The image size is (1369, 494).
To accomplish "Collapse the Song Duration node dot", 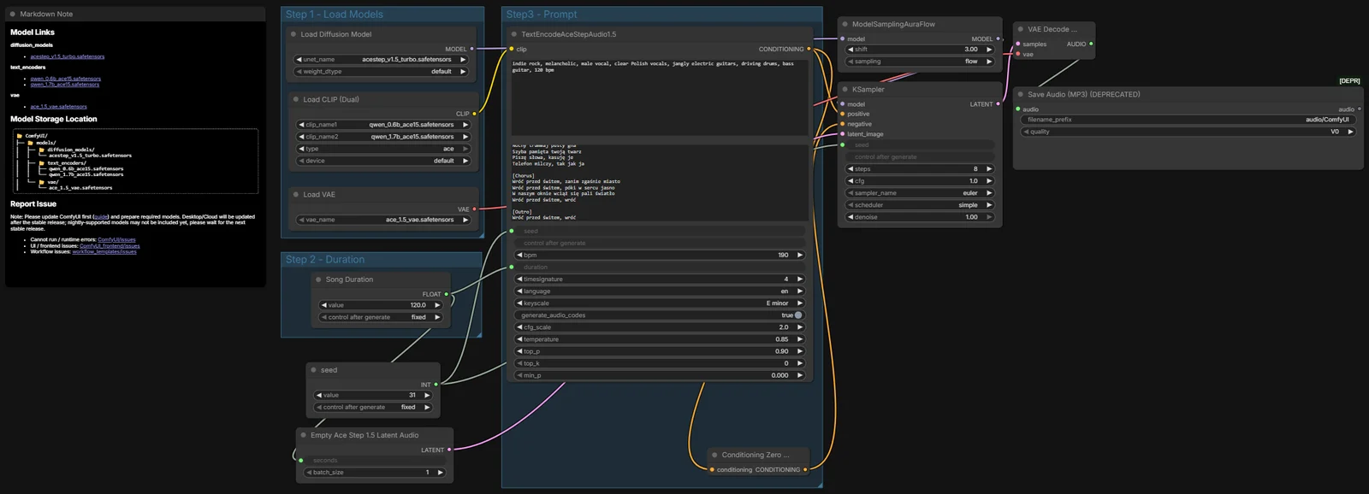I will pyautogui.click(x=318, y=279).
